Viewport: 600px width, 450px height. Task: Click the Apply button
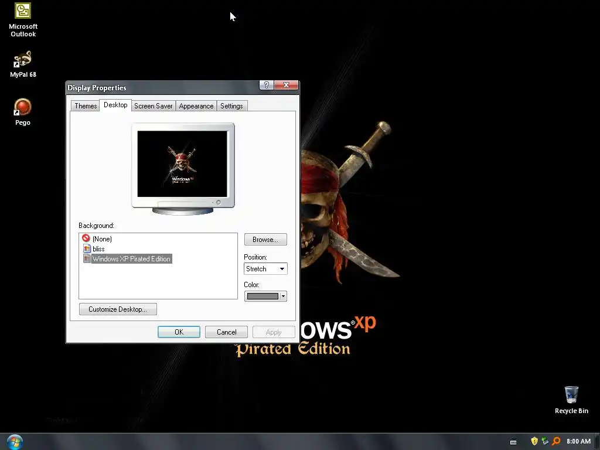[x=274, y=332]
